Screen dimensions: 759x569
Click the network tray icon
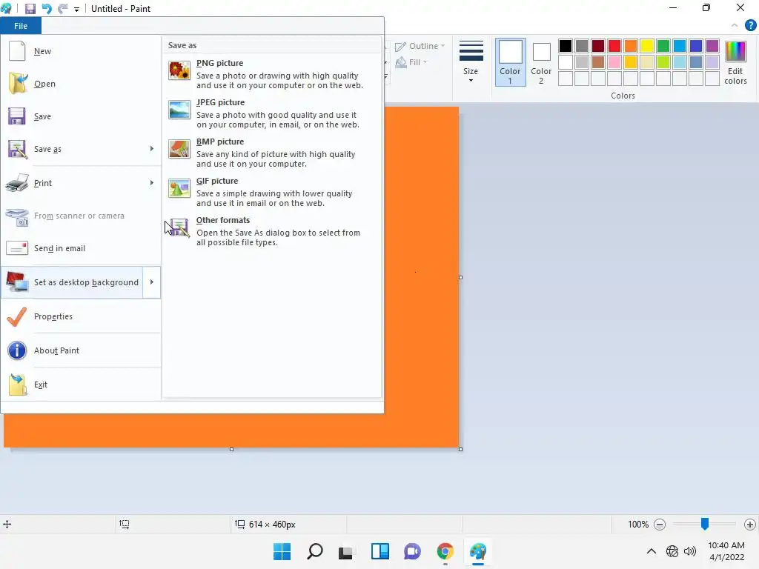[x=672, y=551]
